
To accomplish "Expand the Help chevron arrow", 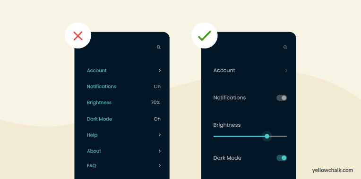I will click(160, 135).
